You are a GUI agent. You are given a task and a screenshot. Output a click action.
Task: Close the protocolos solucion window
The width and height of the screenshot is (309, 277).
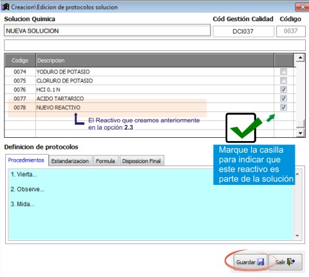point(303,7)
